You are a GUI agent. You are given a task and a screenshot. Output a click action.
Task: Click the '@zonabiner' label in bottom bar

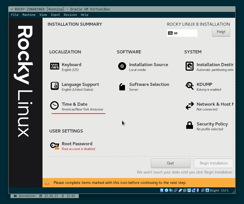pyautogui.click(x=27, y=196)
